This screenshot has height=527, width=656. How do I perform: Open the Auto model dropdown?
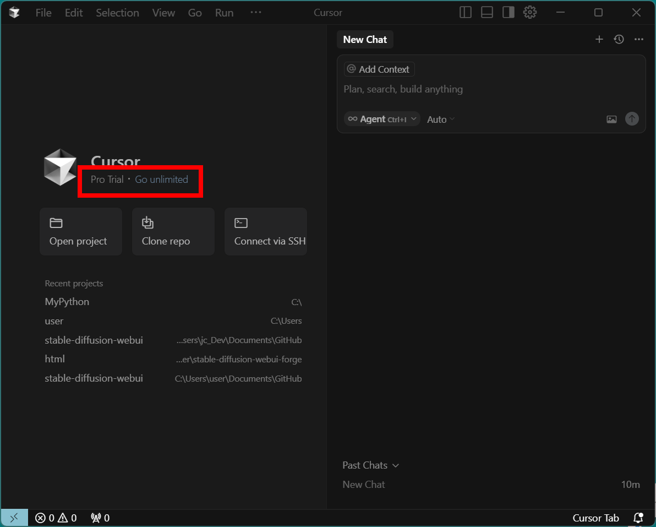(440, 119)
